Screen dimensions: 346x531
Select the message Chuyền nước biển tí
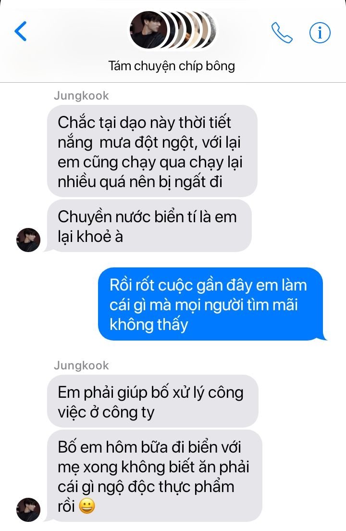point(149,226)
